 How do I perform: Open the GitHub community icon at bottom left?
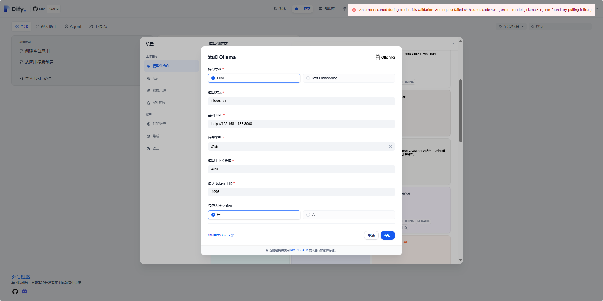[15, 292]
